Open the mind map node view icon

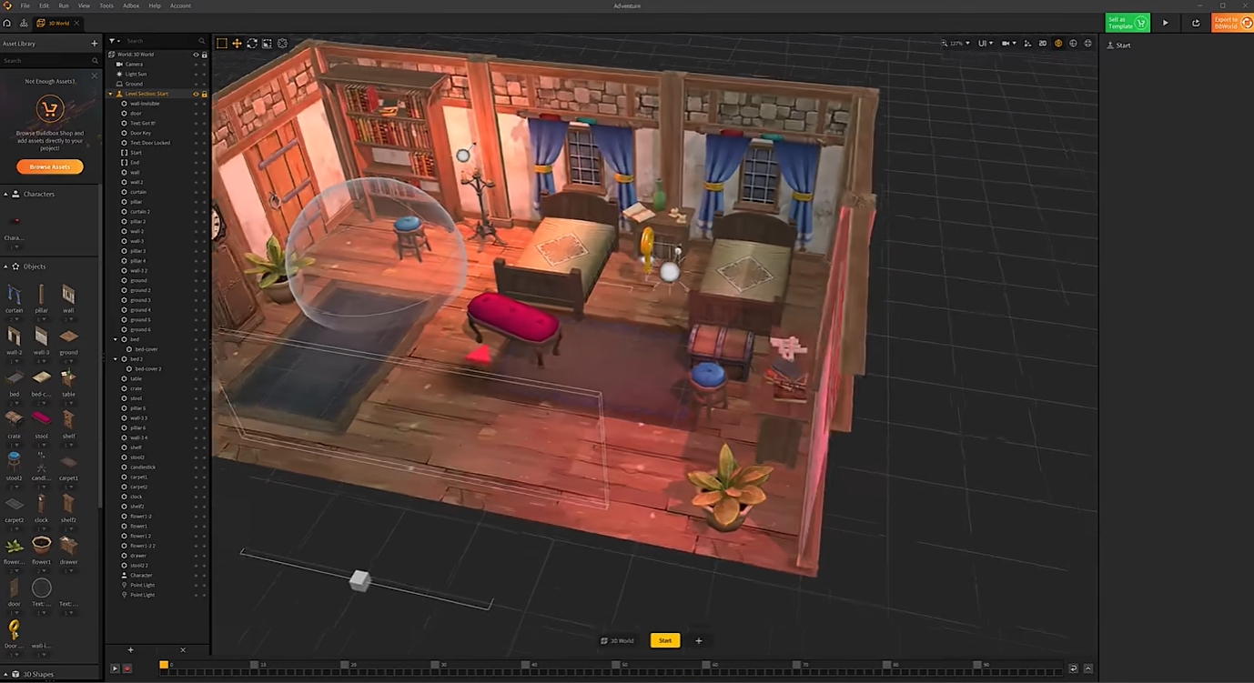point(24,23)
